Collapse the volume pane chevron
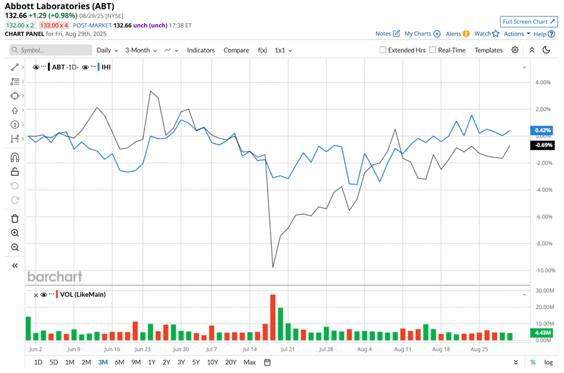Screen dimensions: 564x373 pyautogui.click(x=525, y=295)
